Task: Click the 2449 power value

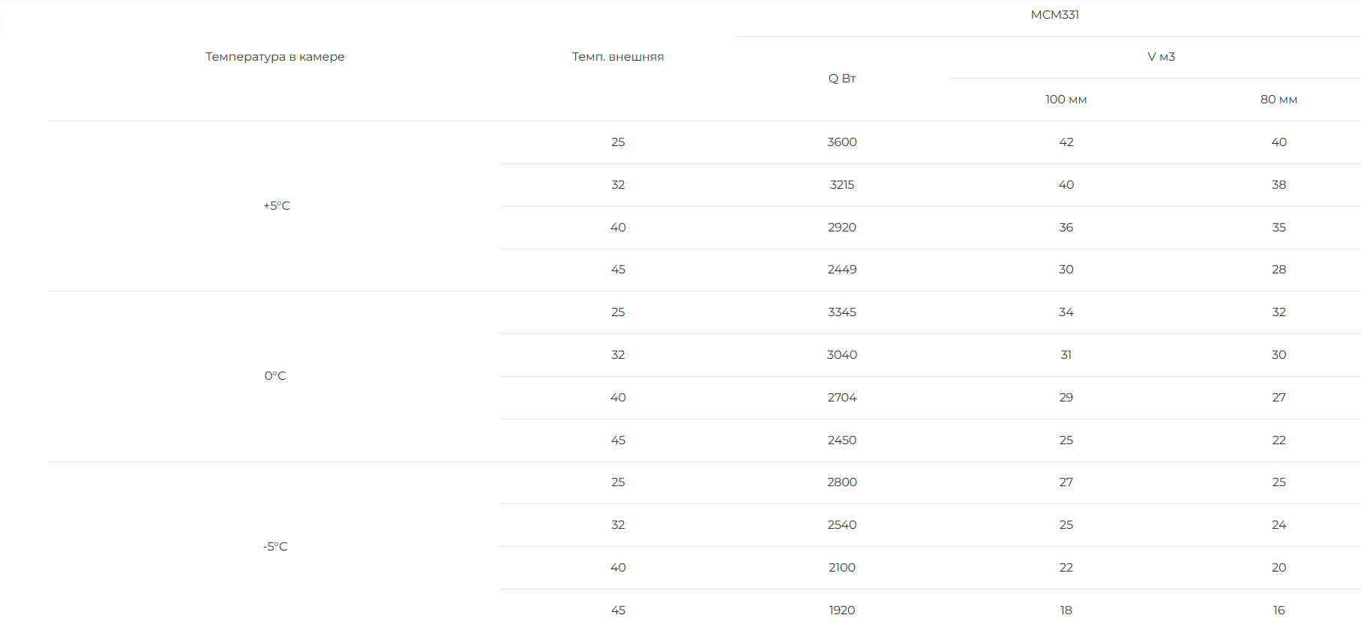Action: tap(842, 270)
